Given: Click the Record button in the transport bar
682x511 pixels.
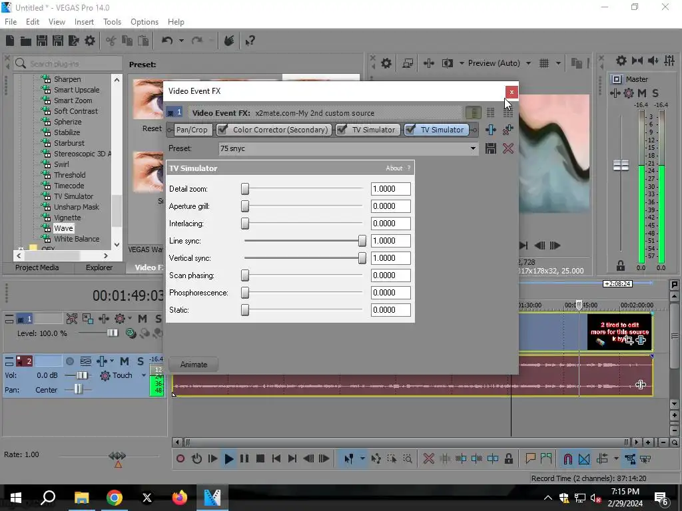Looking at the screenshot, I should [x=180, y=458].
